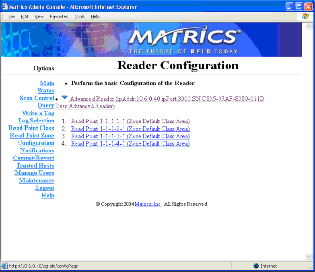Open the Trusted Hosts link
The image size is (315, 272).
(x=35, y=166)
